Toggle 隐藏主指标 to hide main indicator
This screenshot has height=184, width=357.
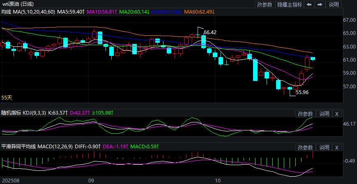pyautogui.click(x=290, y=5)
